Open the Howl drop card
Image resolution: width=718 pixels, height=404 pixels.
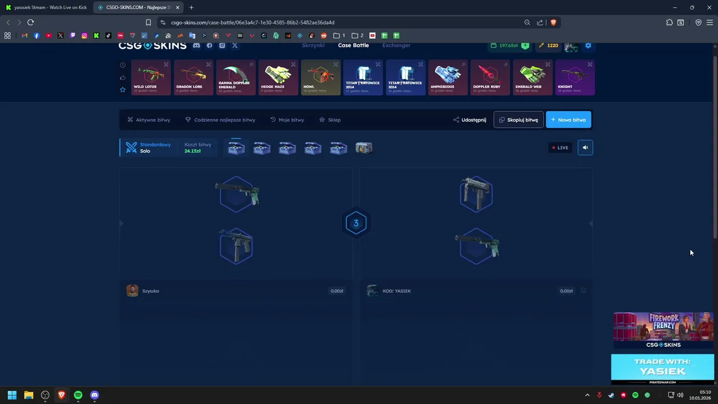(x=321, y=77)
